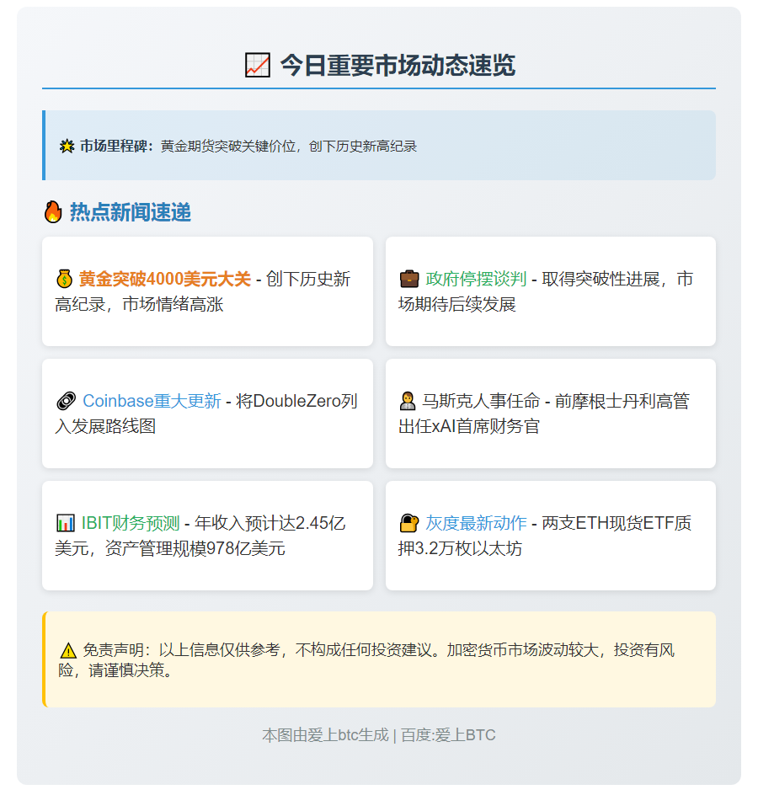This screenshot has height=811, width=758.
Task: Click the businessman icon on the 马斯克人事任命 card
Action: [x=408, y=401]
